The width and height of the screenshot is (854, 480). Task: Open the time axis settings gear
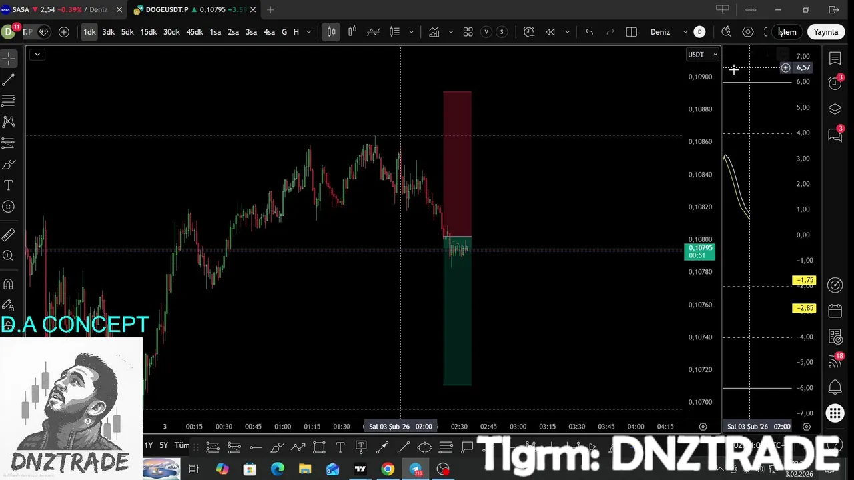[703, 427]
